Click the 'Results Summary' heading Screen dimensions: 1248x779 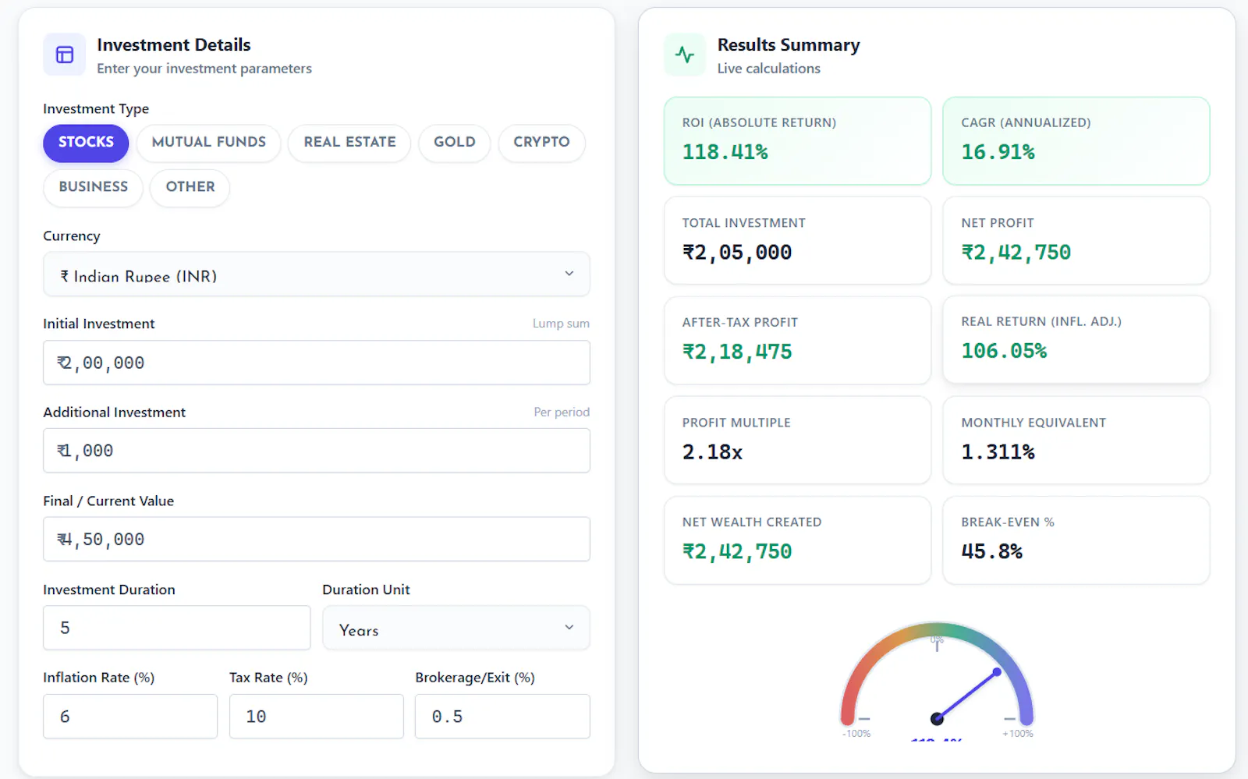789,45
